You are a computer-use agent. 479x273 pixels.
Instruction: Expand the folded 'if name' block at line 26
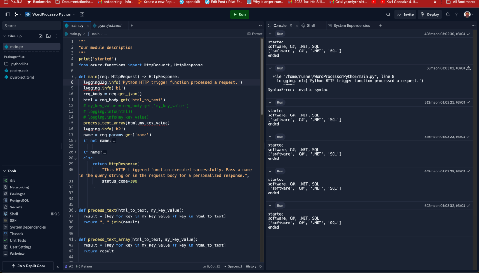coord(76,152)
